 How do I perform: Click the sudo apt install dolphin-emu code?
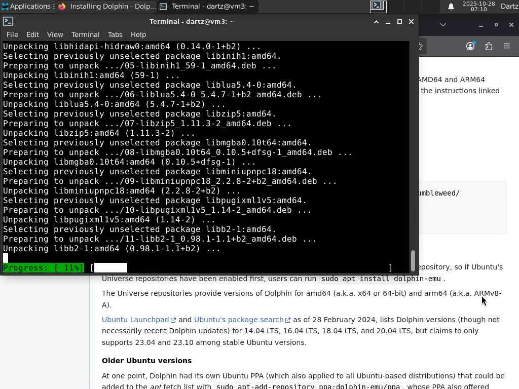pos(381,279)
